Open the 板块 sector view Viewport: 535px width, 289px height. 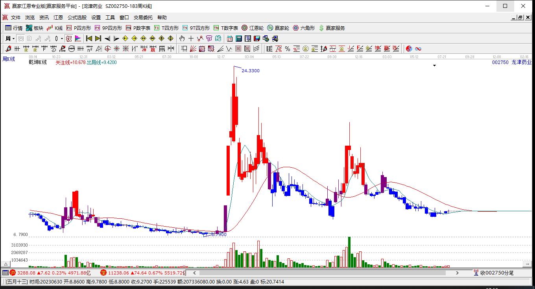click(35, 28)
